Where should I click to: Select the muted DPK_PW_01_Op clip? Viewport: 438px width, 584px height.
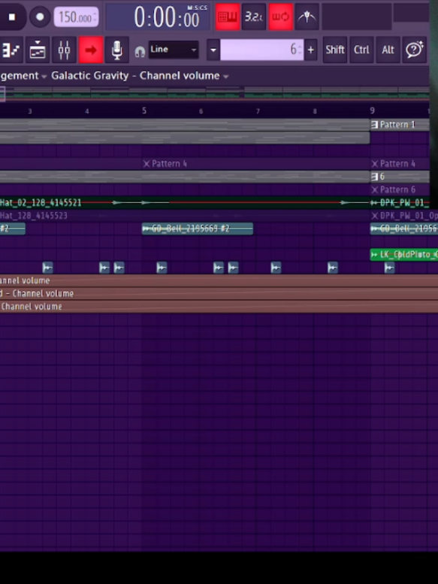[x=403, y=216]
